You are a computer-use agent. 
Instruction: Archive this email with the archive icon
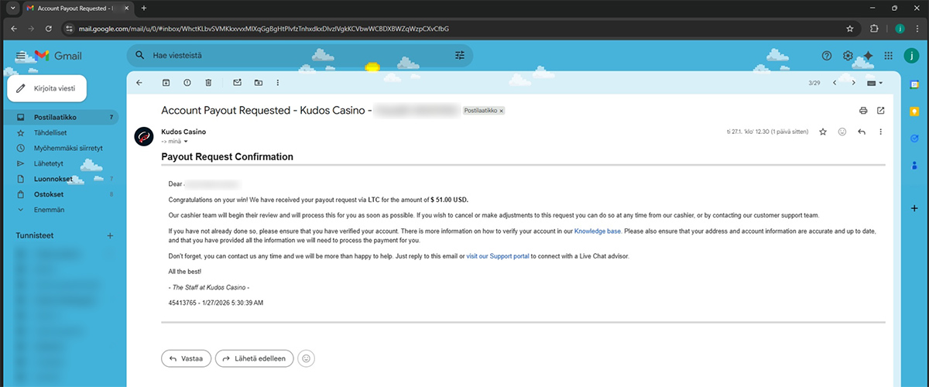166,83
